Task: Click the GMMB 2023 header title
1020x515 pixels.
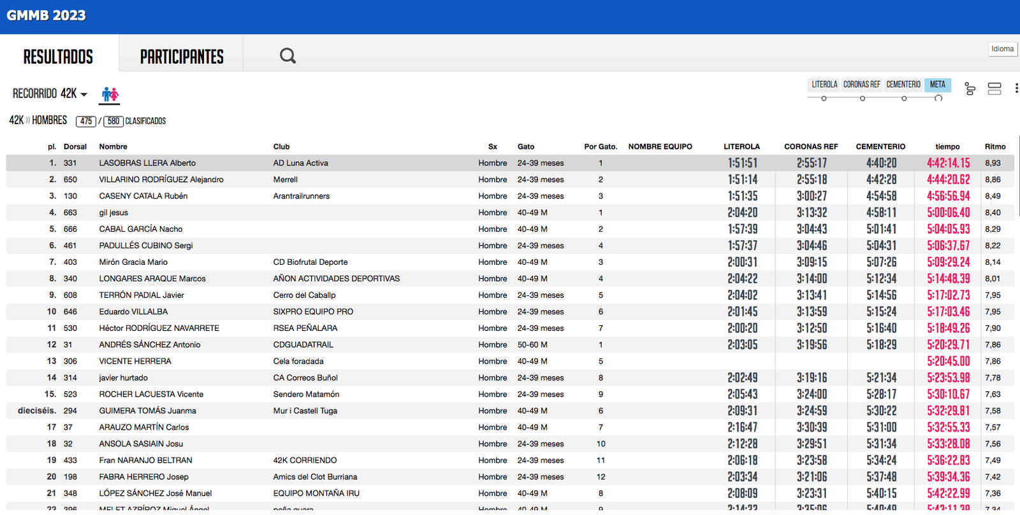Action: (46, 15)
